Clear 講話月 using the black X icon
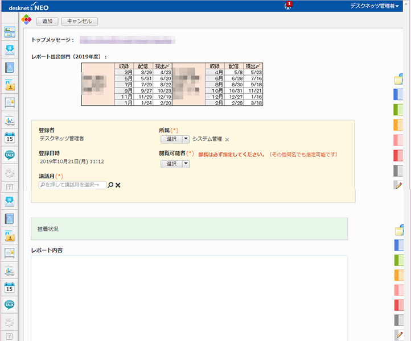 pyautogui.click(x=118, y=185)
